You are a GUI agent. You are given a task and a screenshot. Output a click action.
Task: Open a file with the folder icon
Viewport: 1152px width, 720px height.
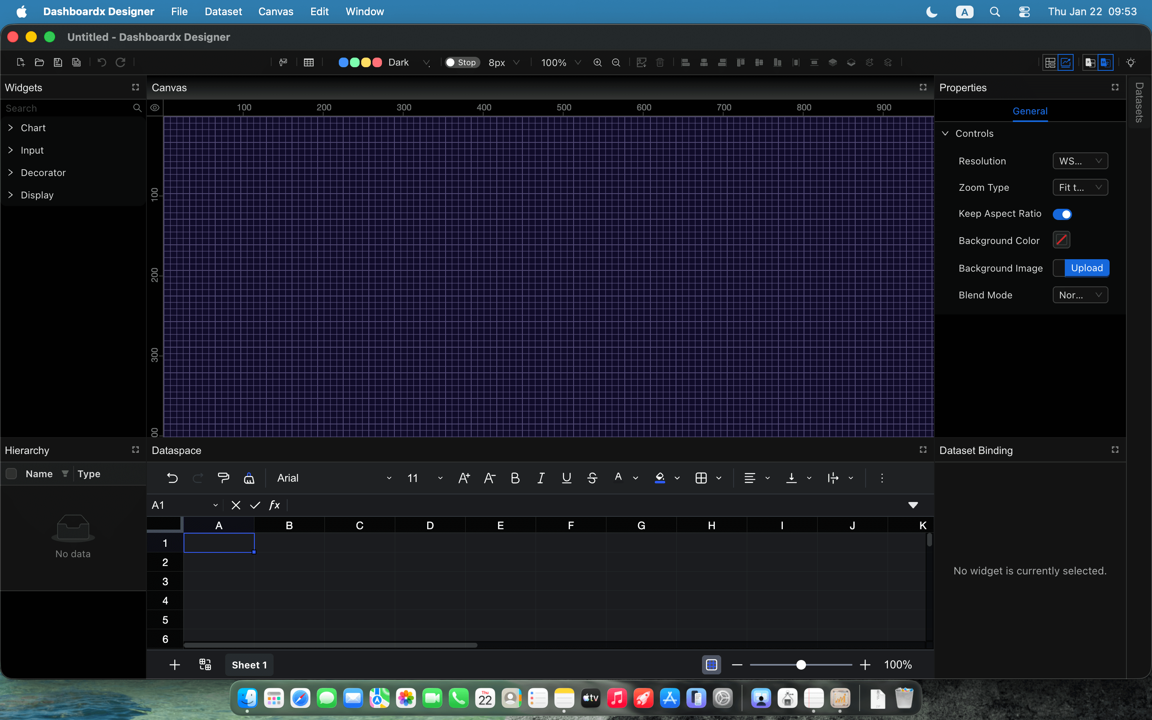pyautogui.click(x=40, y=62)
